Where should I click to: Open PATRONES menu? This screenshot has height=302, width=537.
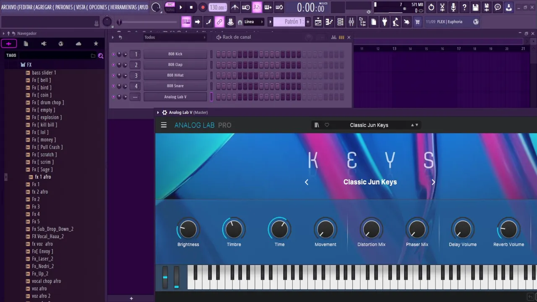(64, 7)
